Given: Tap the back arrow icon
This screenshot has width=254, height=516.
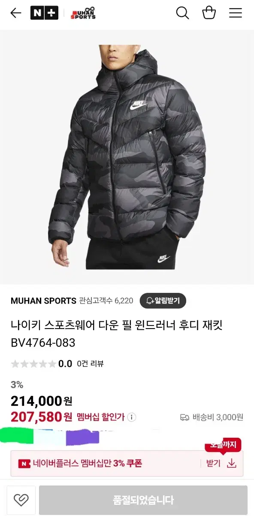Looking at the screenshot, I should (x=16, y=13).
